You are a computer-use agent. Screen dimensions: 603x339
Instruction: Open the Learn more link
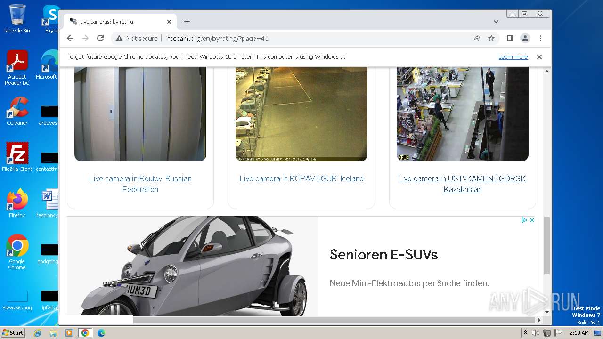pos(513,57)
